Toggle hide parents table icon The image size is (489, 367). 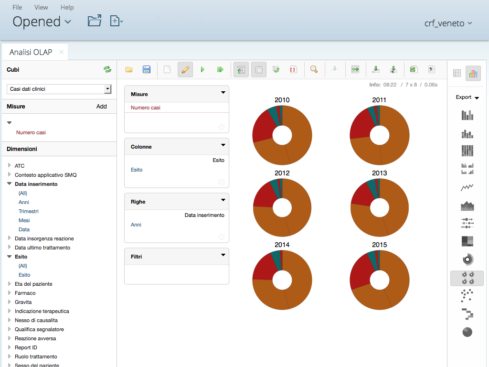(x=241, y=70)
